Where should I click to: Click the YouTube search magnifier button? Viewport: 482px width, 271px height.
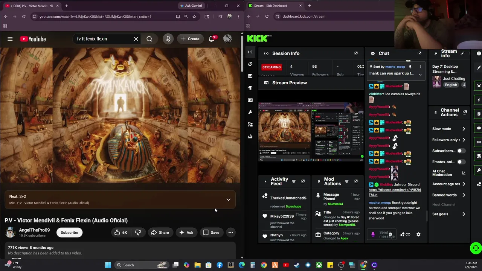149,39
